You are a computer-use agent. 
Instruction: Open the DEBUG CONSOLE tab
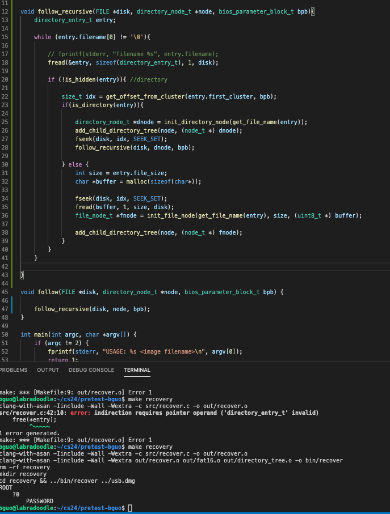click(x=91, y=370)
